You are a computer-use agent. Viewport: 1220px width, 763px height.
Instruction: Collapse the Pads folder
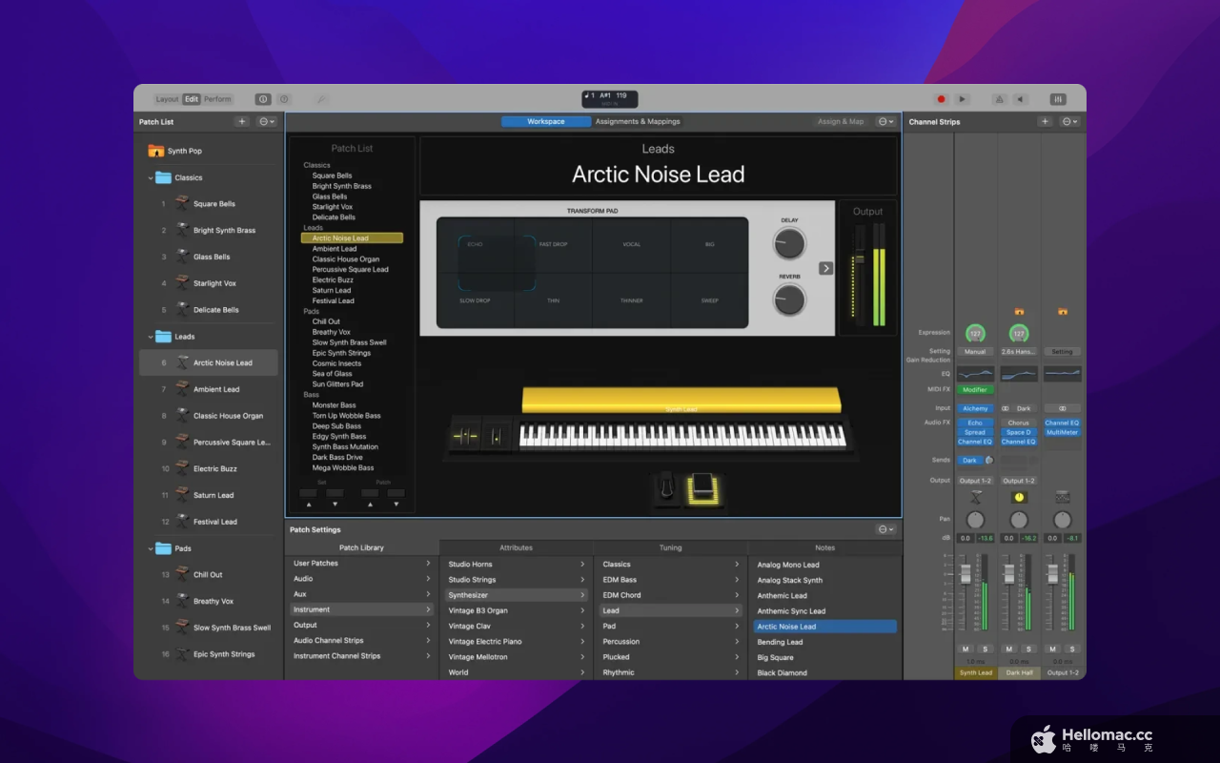click(x=151, y=548)
